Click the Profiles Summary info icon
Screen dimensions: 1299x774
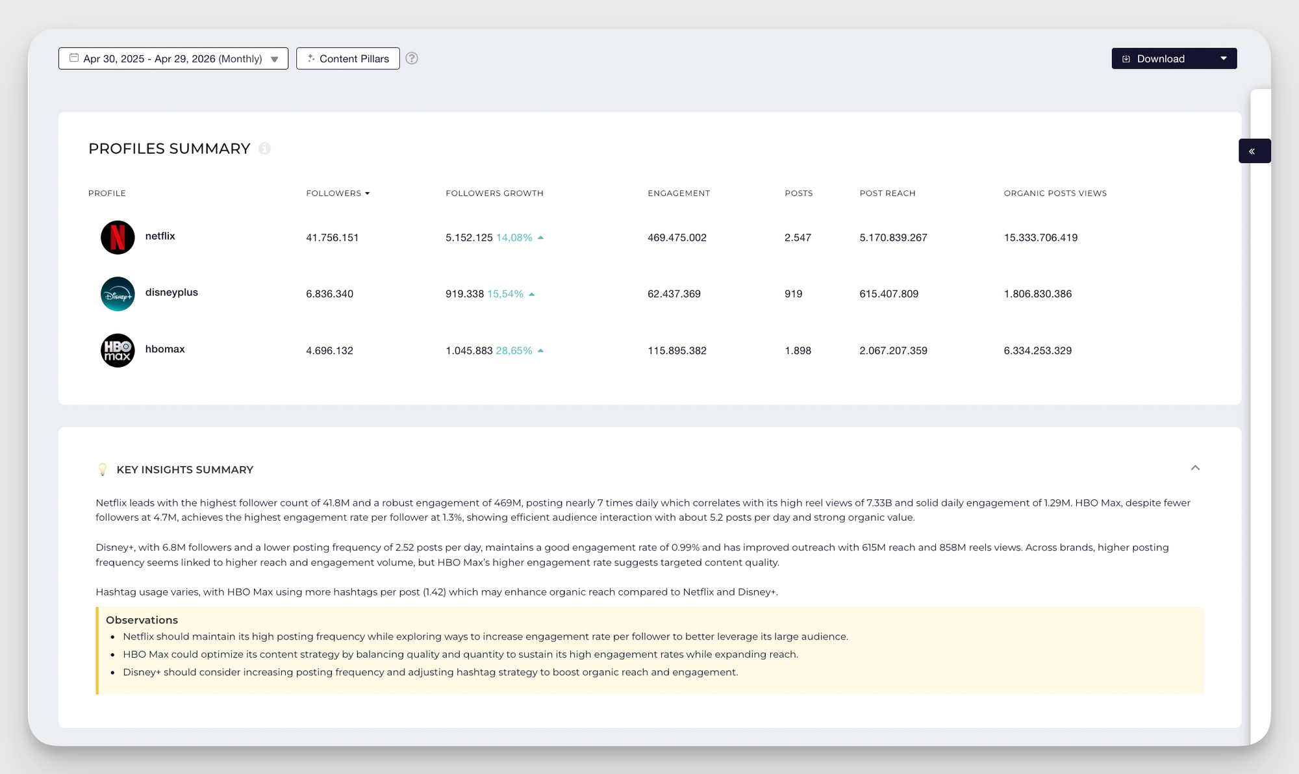(x=264, y=149)
